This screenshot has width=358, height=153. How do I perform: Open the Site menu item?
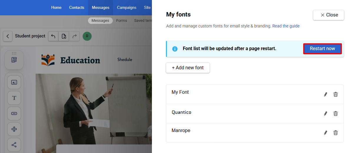[x=147, y=7]
